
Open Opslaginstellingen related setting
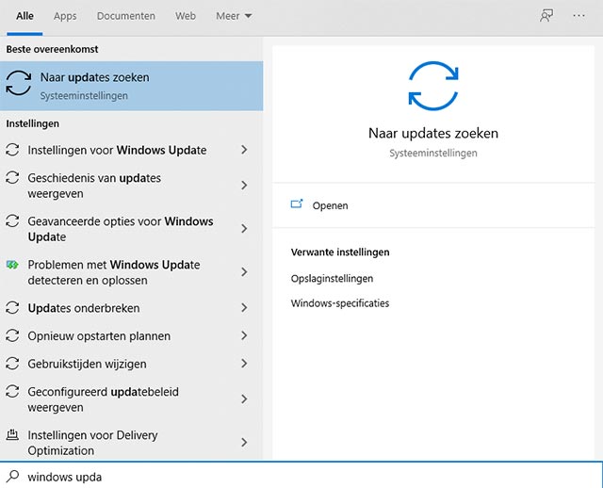coord(333,279)
